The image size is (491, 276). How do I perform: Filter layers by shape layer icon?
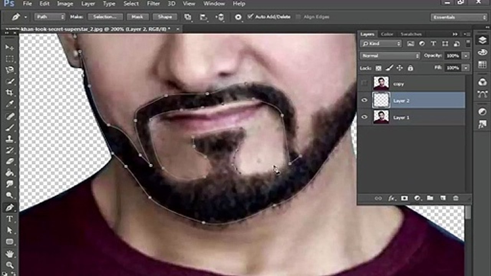[445, 44]
